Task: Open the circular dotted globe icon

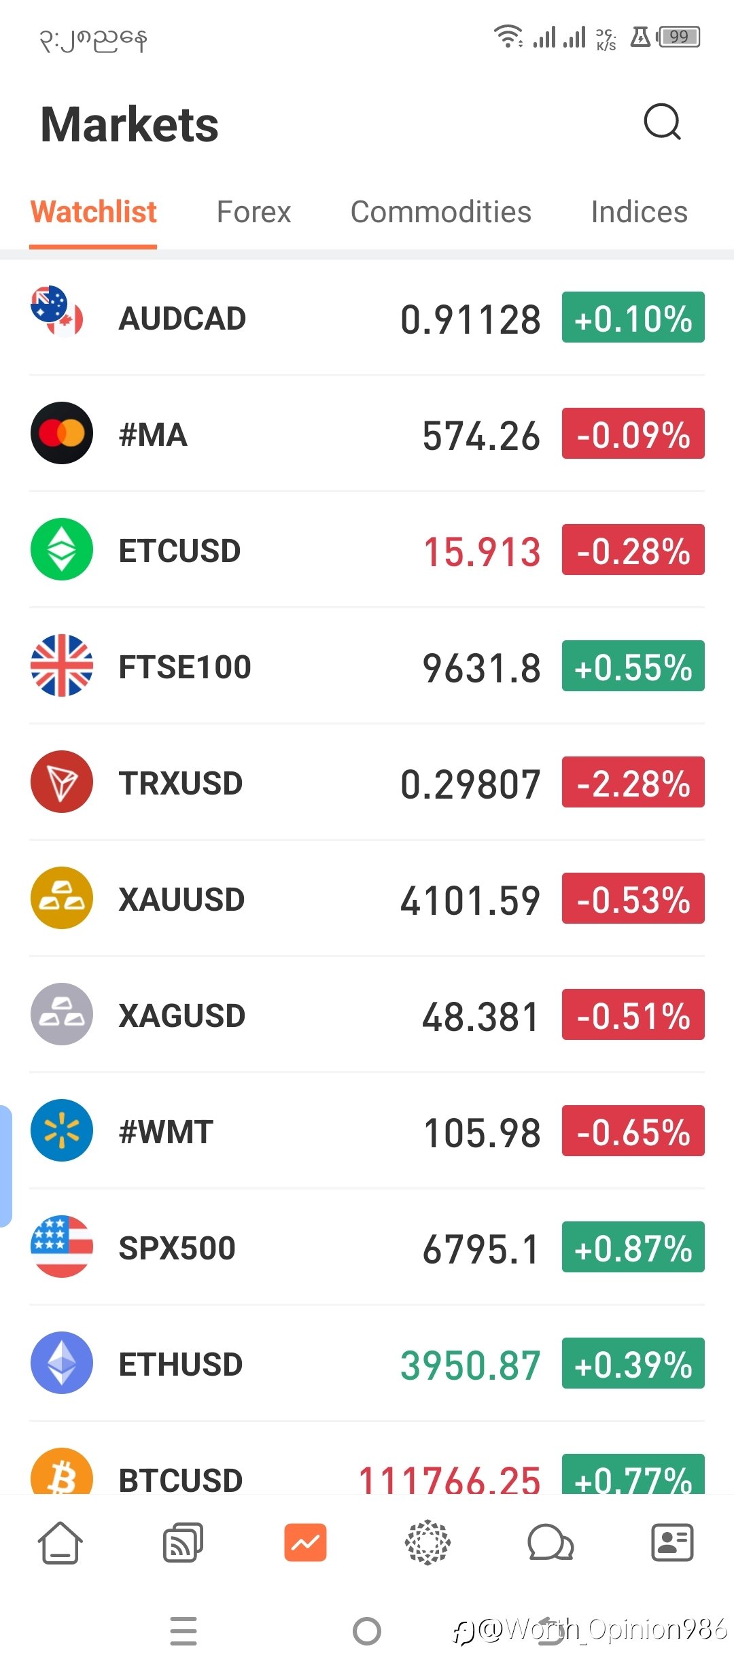Action: 427,1543
